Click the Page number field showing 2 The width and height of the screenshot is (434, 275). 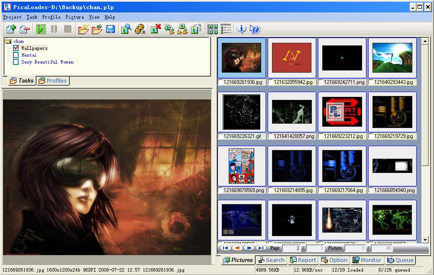(x=291, y=248)
